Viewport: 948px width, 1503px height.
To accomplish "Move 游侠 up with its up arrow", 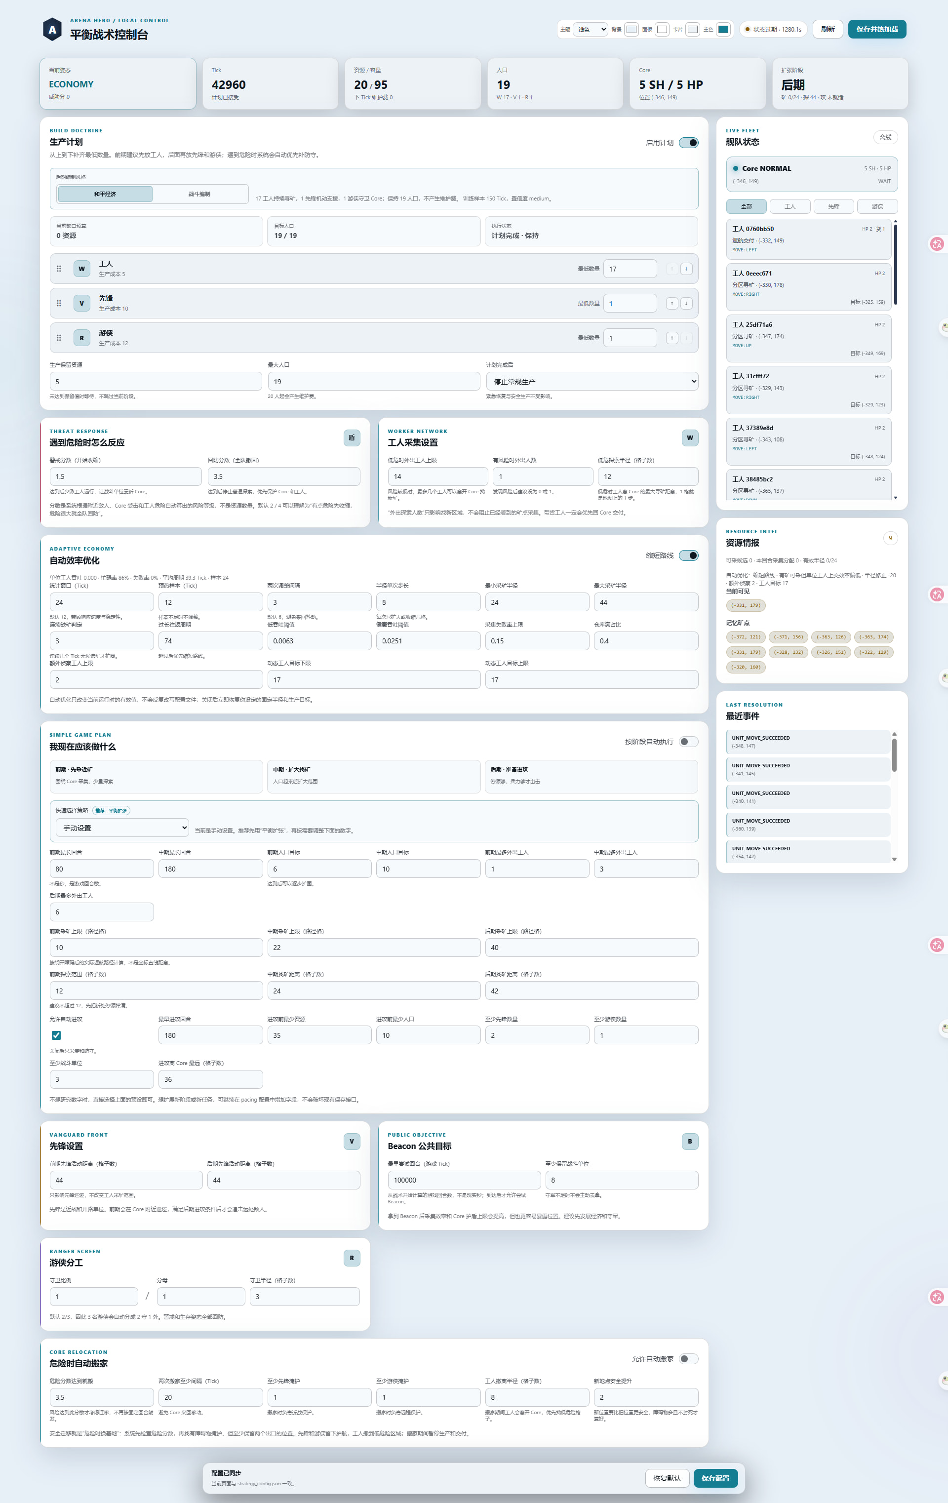I will point(671,338).
